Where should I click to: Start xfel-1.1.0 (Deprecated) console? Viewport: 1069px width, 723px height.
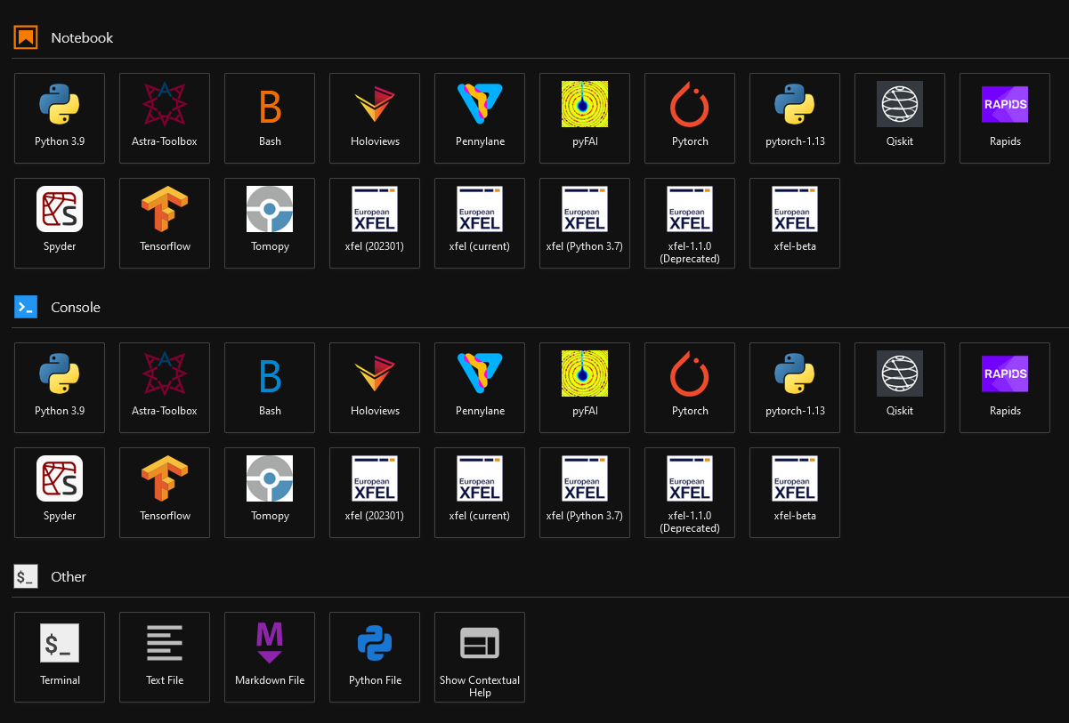pyautogui.click(x=690, y=492)
